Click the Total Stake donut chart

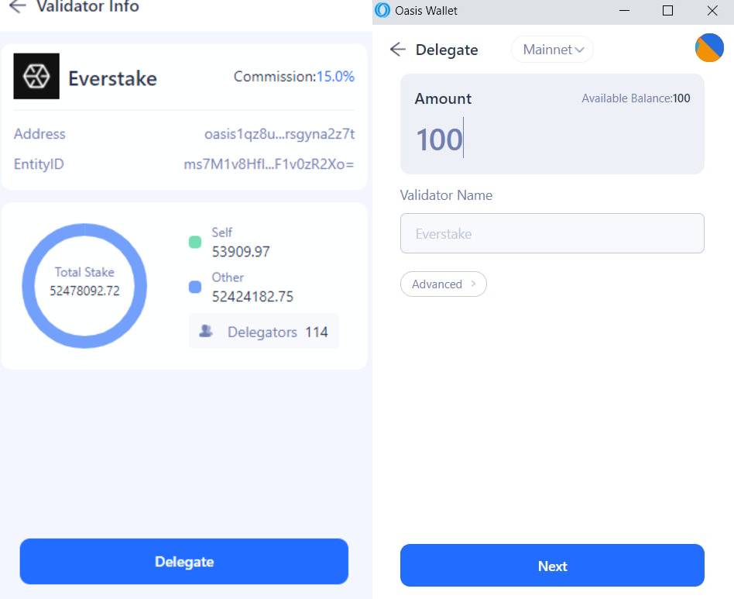84,286
